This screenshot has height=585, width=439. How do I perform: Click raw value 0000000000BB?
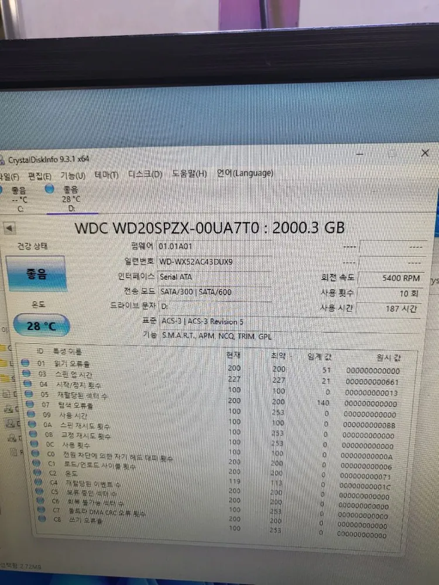[369, 425]
